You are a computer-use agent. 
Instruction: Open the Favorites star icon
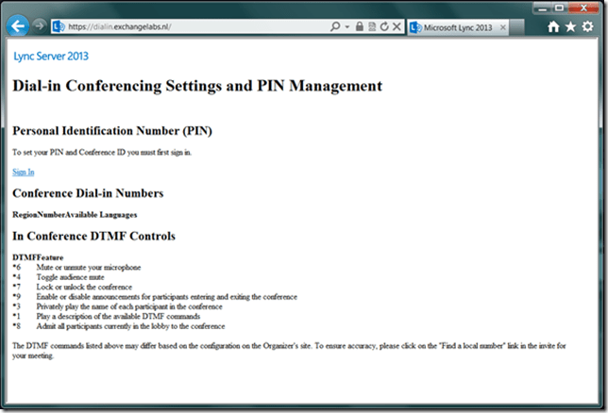point(570,27)
